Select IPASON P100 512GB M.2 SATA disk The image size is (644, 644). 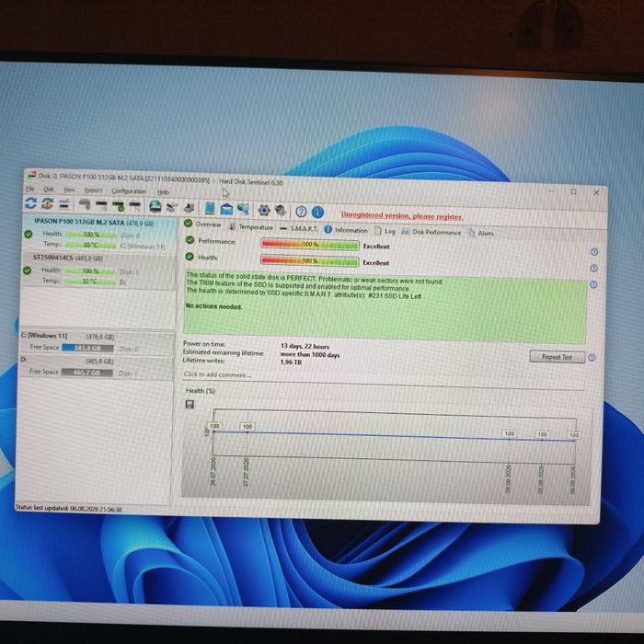(99, 234)
